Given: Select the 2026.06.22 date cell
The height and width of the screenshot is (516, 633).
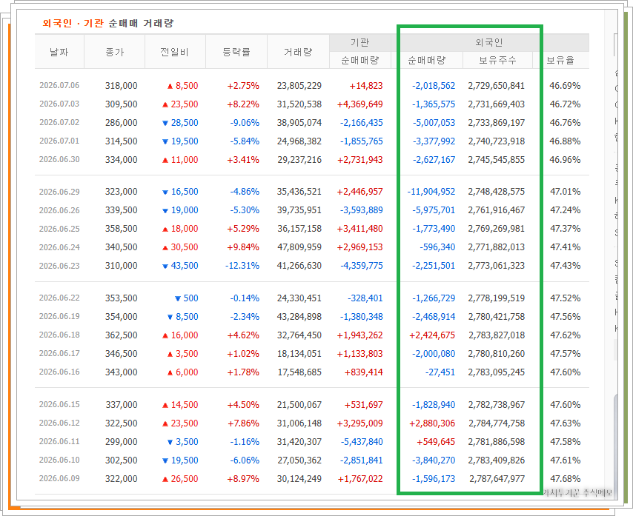Looking at the screenshot, I should pyautogui.click(x=59, y=298).
